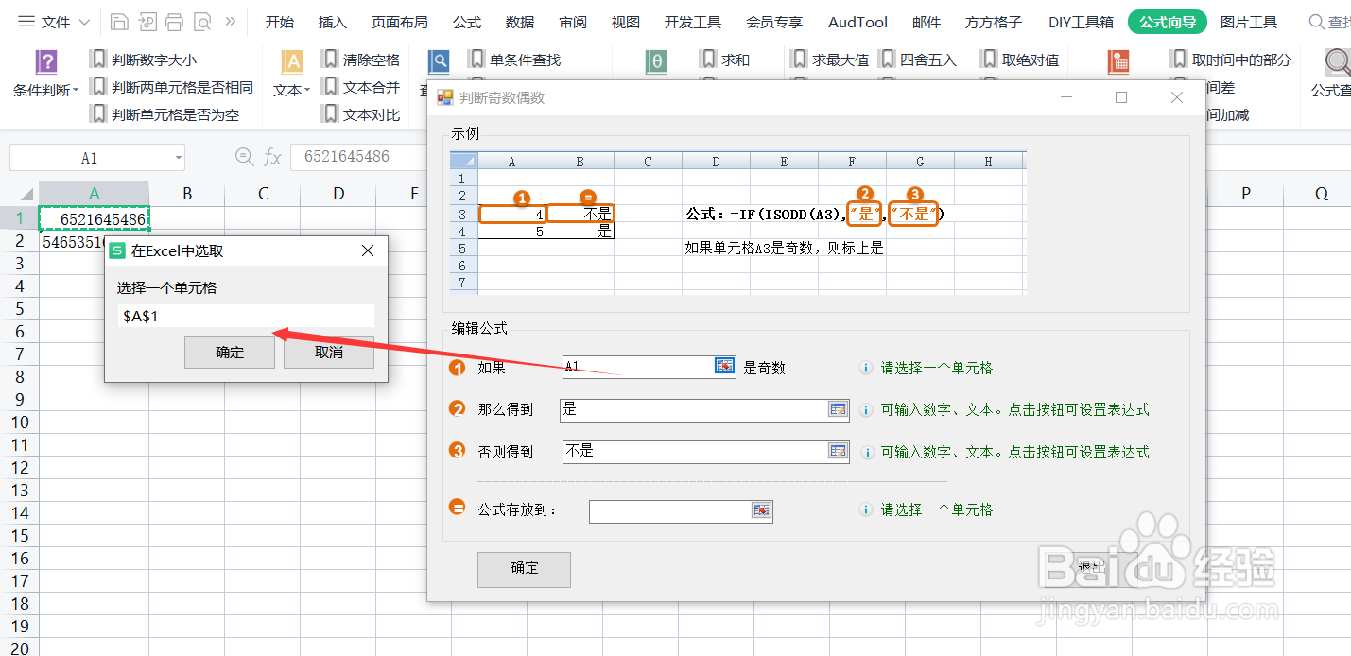Click 确定 in 判断奇数偶数 dialog
This screenshot has width=1351, height=656.
(525, 569)
